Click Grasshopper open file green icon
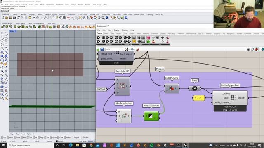The width and height of the screenshot is (264, 148). coord(98,49)
